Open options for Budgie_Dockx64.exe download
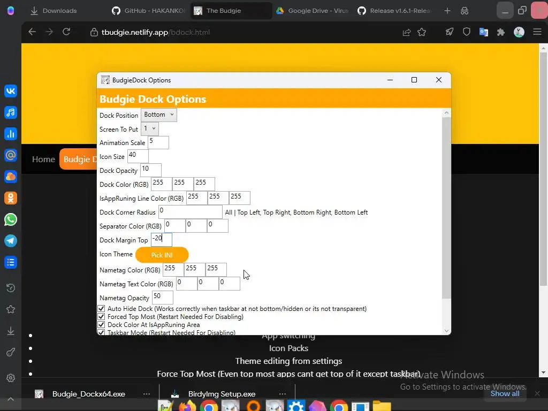 pos(147,394)
